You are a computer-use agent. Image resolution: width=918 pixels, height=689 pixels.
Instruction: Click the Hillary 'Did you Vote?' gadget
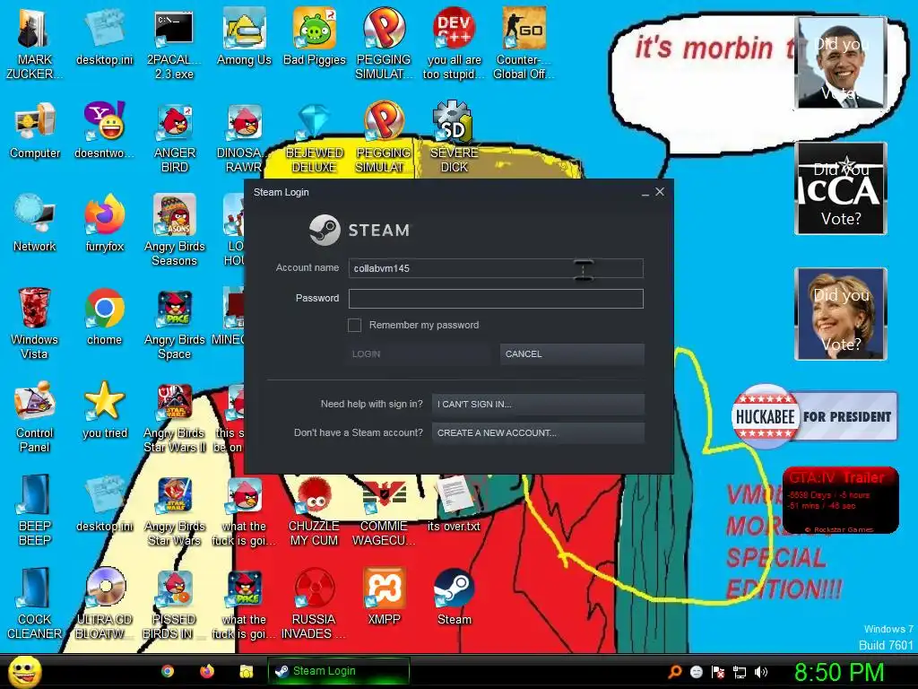(x=841, y=314)
